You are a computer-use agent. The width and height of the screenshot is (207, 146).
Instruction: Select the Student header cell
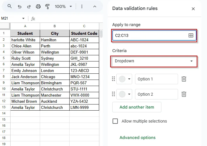(25, 33)
